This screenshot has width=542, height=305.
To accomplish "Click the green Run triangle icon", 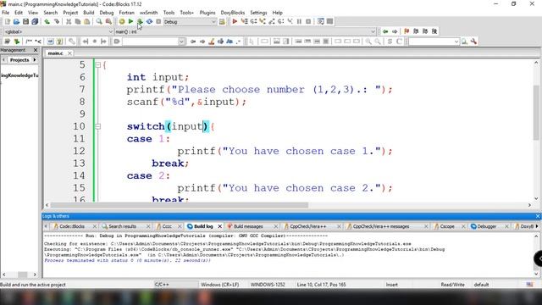I will pyautogui.click(x=130, y=21).
